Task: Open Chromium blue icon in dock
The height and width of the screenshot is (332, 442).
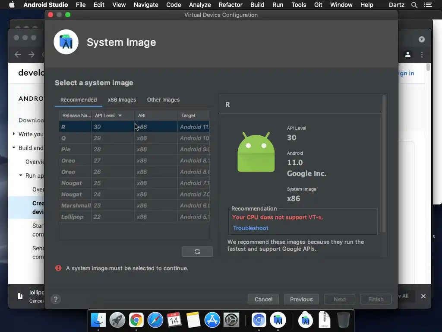Action: click(x=259, y=320)
